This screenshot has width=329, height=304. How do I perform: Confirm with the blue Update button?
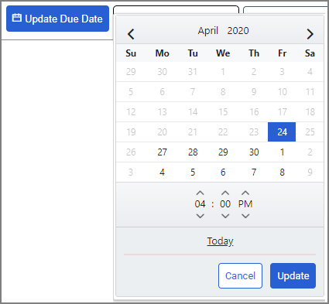click(293, 275)
